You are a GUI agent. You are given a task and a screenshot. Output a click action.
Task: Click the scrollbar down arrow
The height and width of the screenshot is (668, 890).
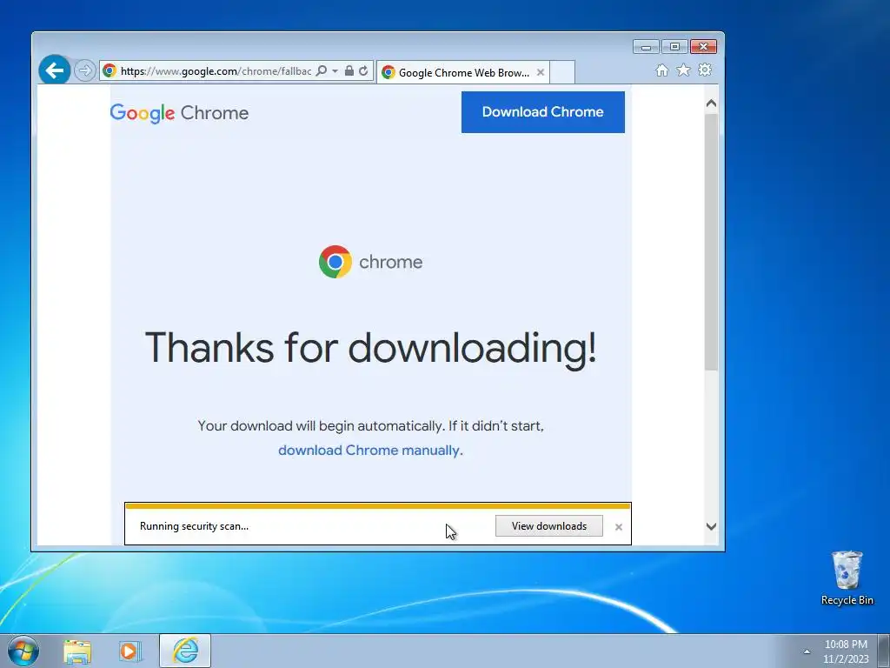711,526
